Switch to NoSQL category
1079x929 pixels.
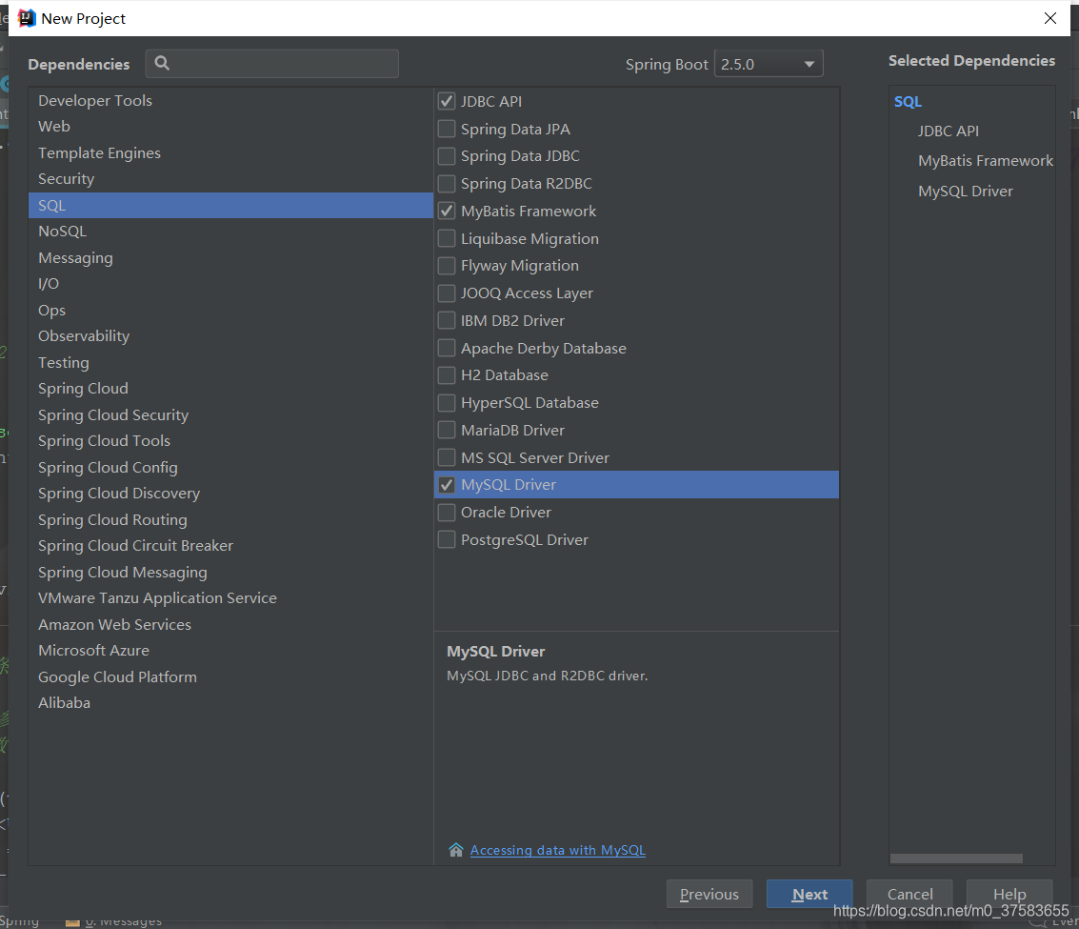pyautogui.click(x=230, y=232)
